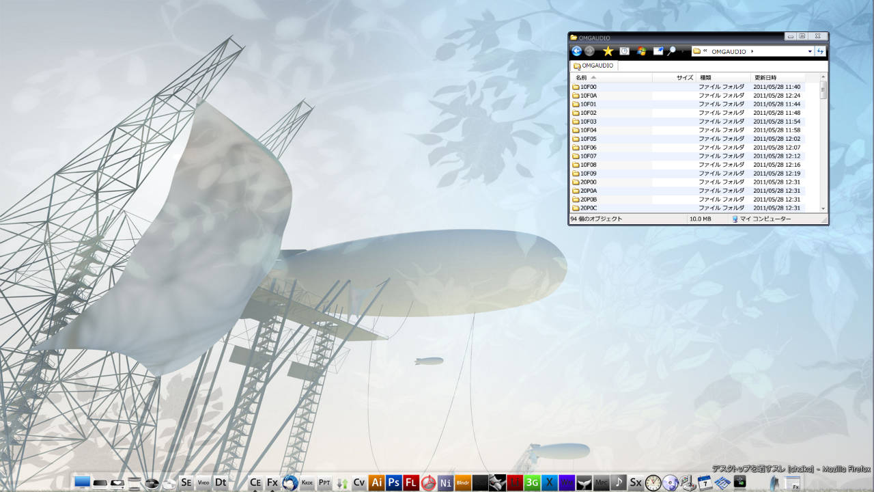Expand the OMGAUDIO breadcrumb arrow

[752, 51]
